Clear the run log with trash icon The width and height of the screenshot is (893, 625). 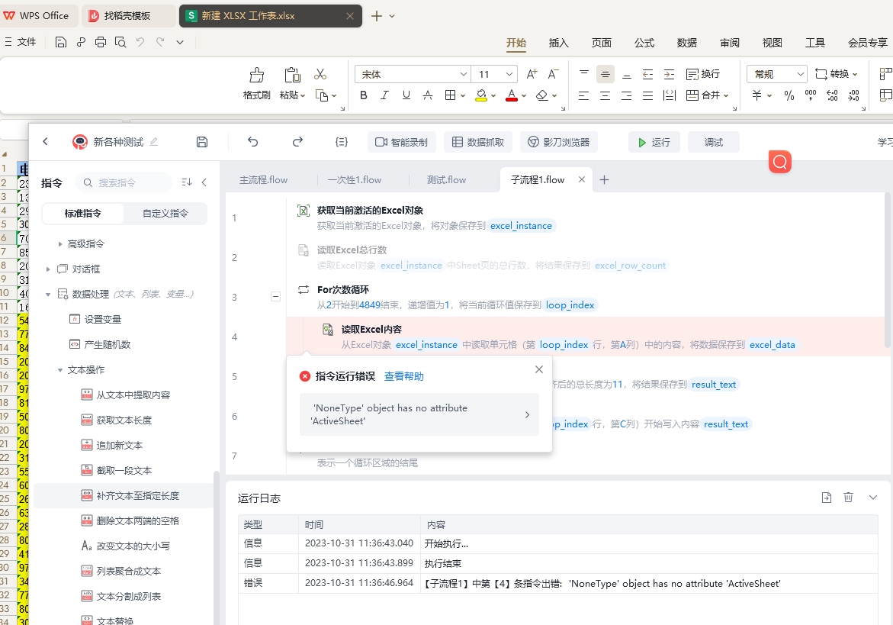pos(848,498)
